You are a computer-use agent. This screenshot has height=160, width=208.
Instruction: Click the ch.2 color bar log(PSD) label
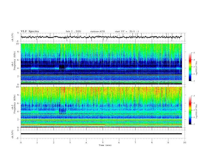196,111
